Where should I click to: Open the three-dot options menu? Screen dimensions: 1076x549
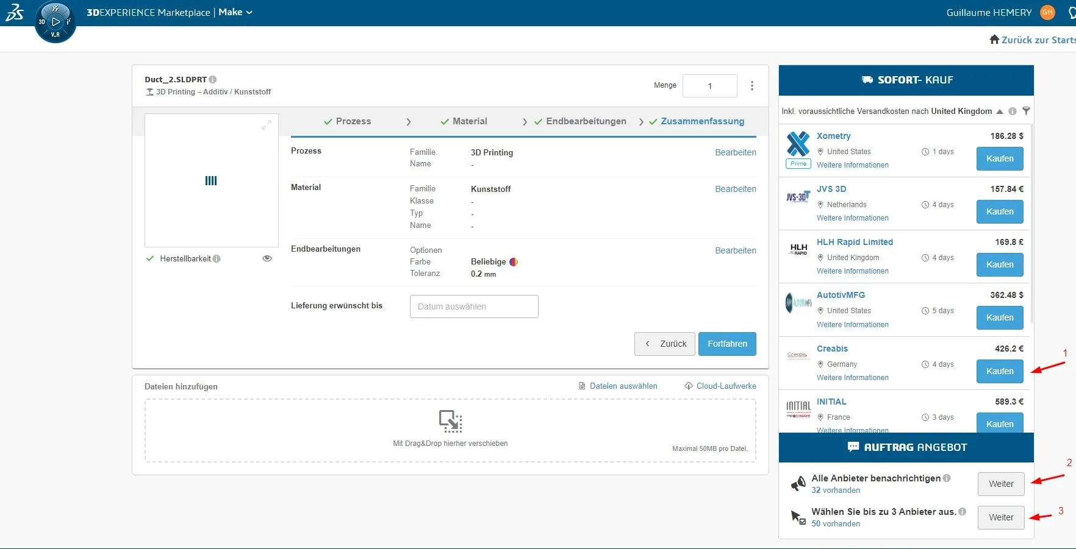(751, 86)
